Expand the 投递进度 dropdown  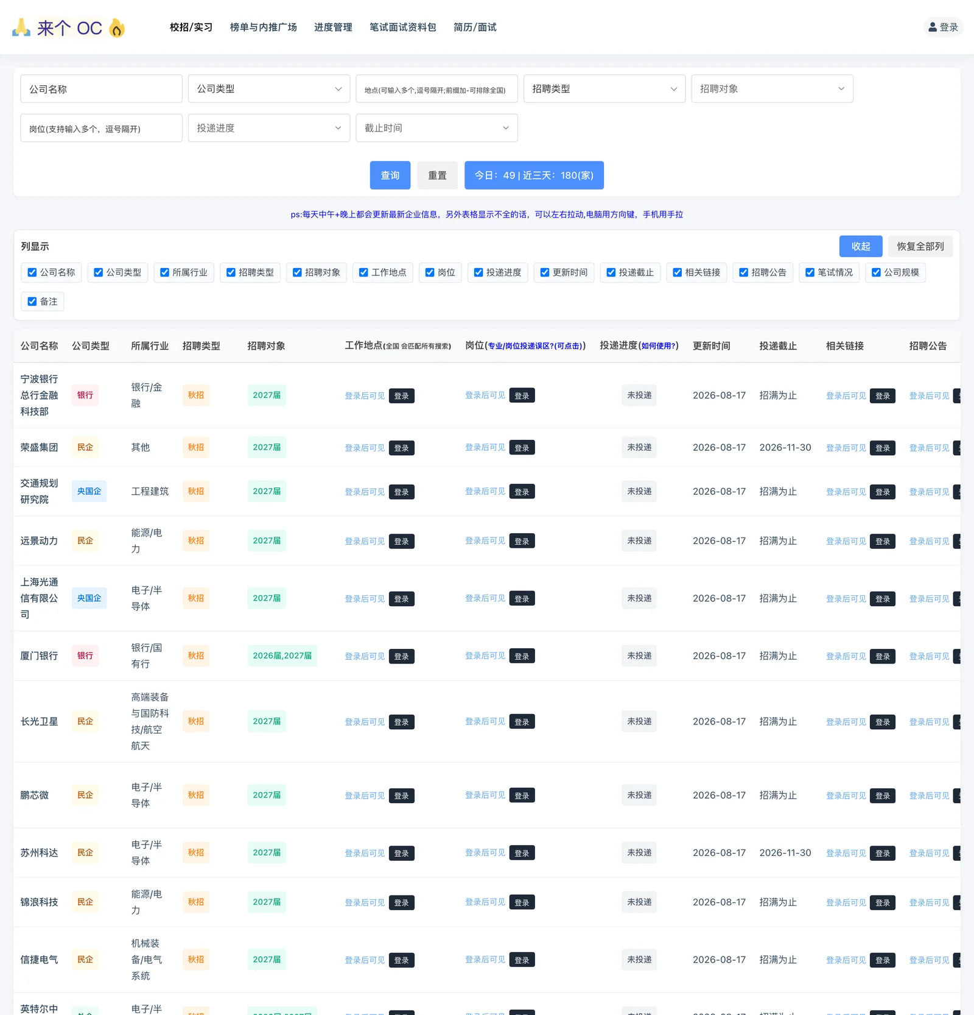(269, 128)
